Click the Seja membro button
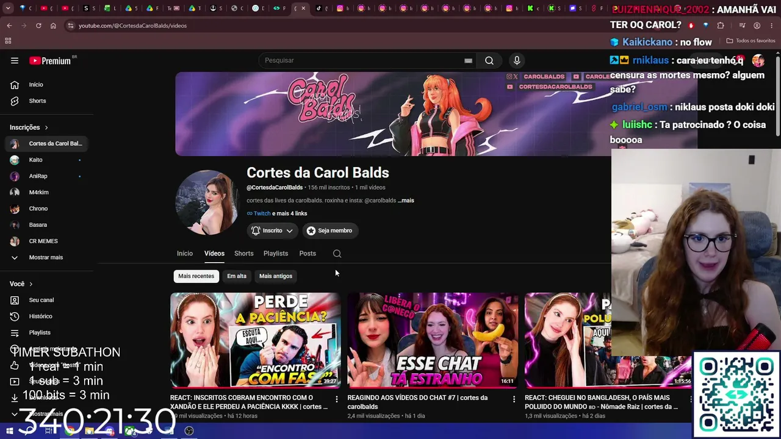 pyautogui.click(x=329, y=230)
